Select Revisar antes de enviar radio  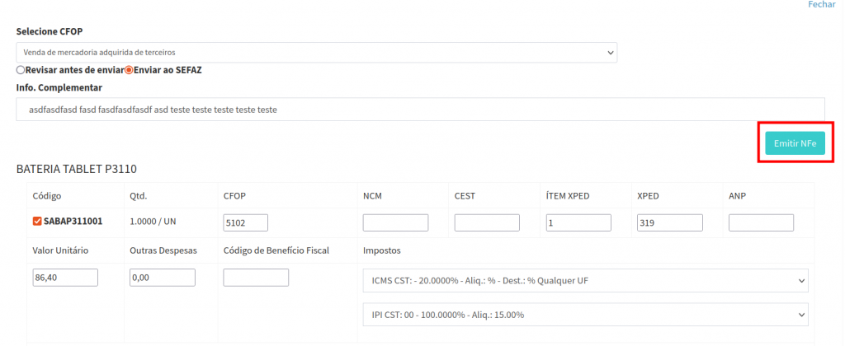point(21,70)
